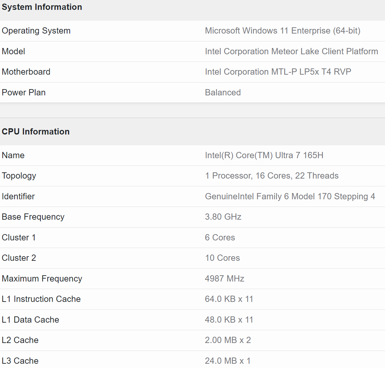Click 'Microsoft Windows 11 Enterprise (64-bit)' value
This screenshot has width=385, height=368.
[x=283, y=31]
